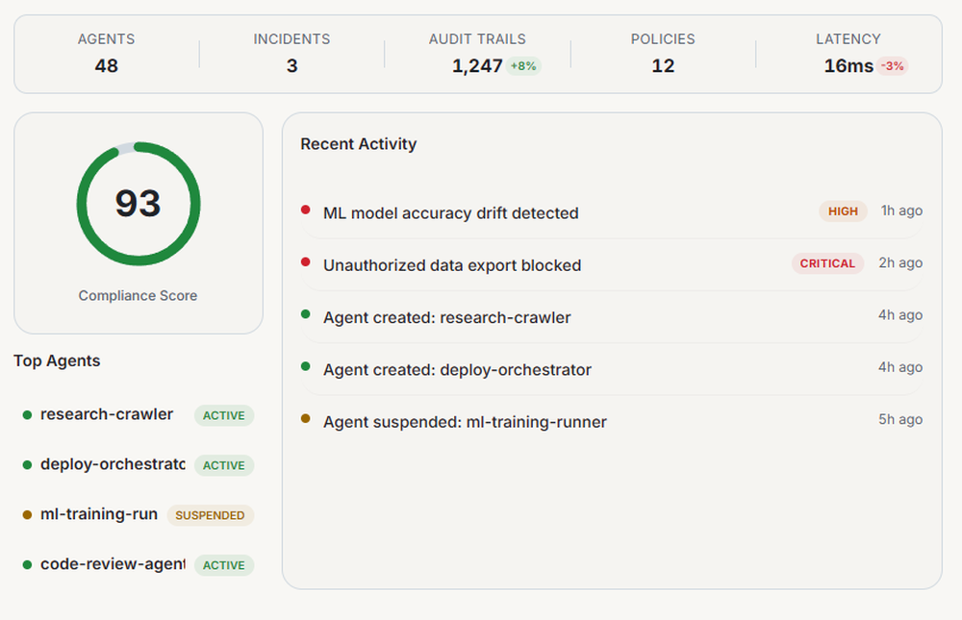This screenshot has width=962, height=620.
Task: Open the Agents stat showing 48
Action: [x=106, y=54]
